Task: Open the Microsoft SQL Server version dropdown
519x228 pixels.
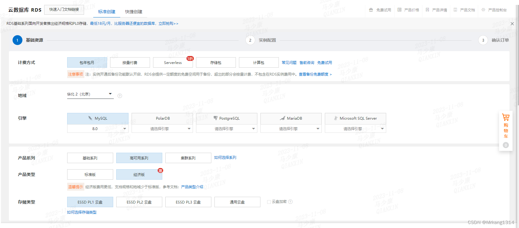Action: (x=356, y=129)
